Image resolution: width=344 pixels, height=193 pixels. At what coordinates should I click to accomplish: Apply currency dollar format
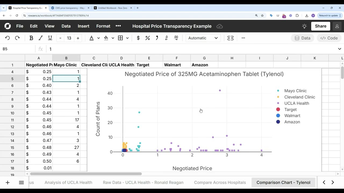point(138,38)
